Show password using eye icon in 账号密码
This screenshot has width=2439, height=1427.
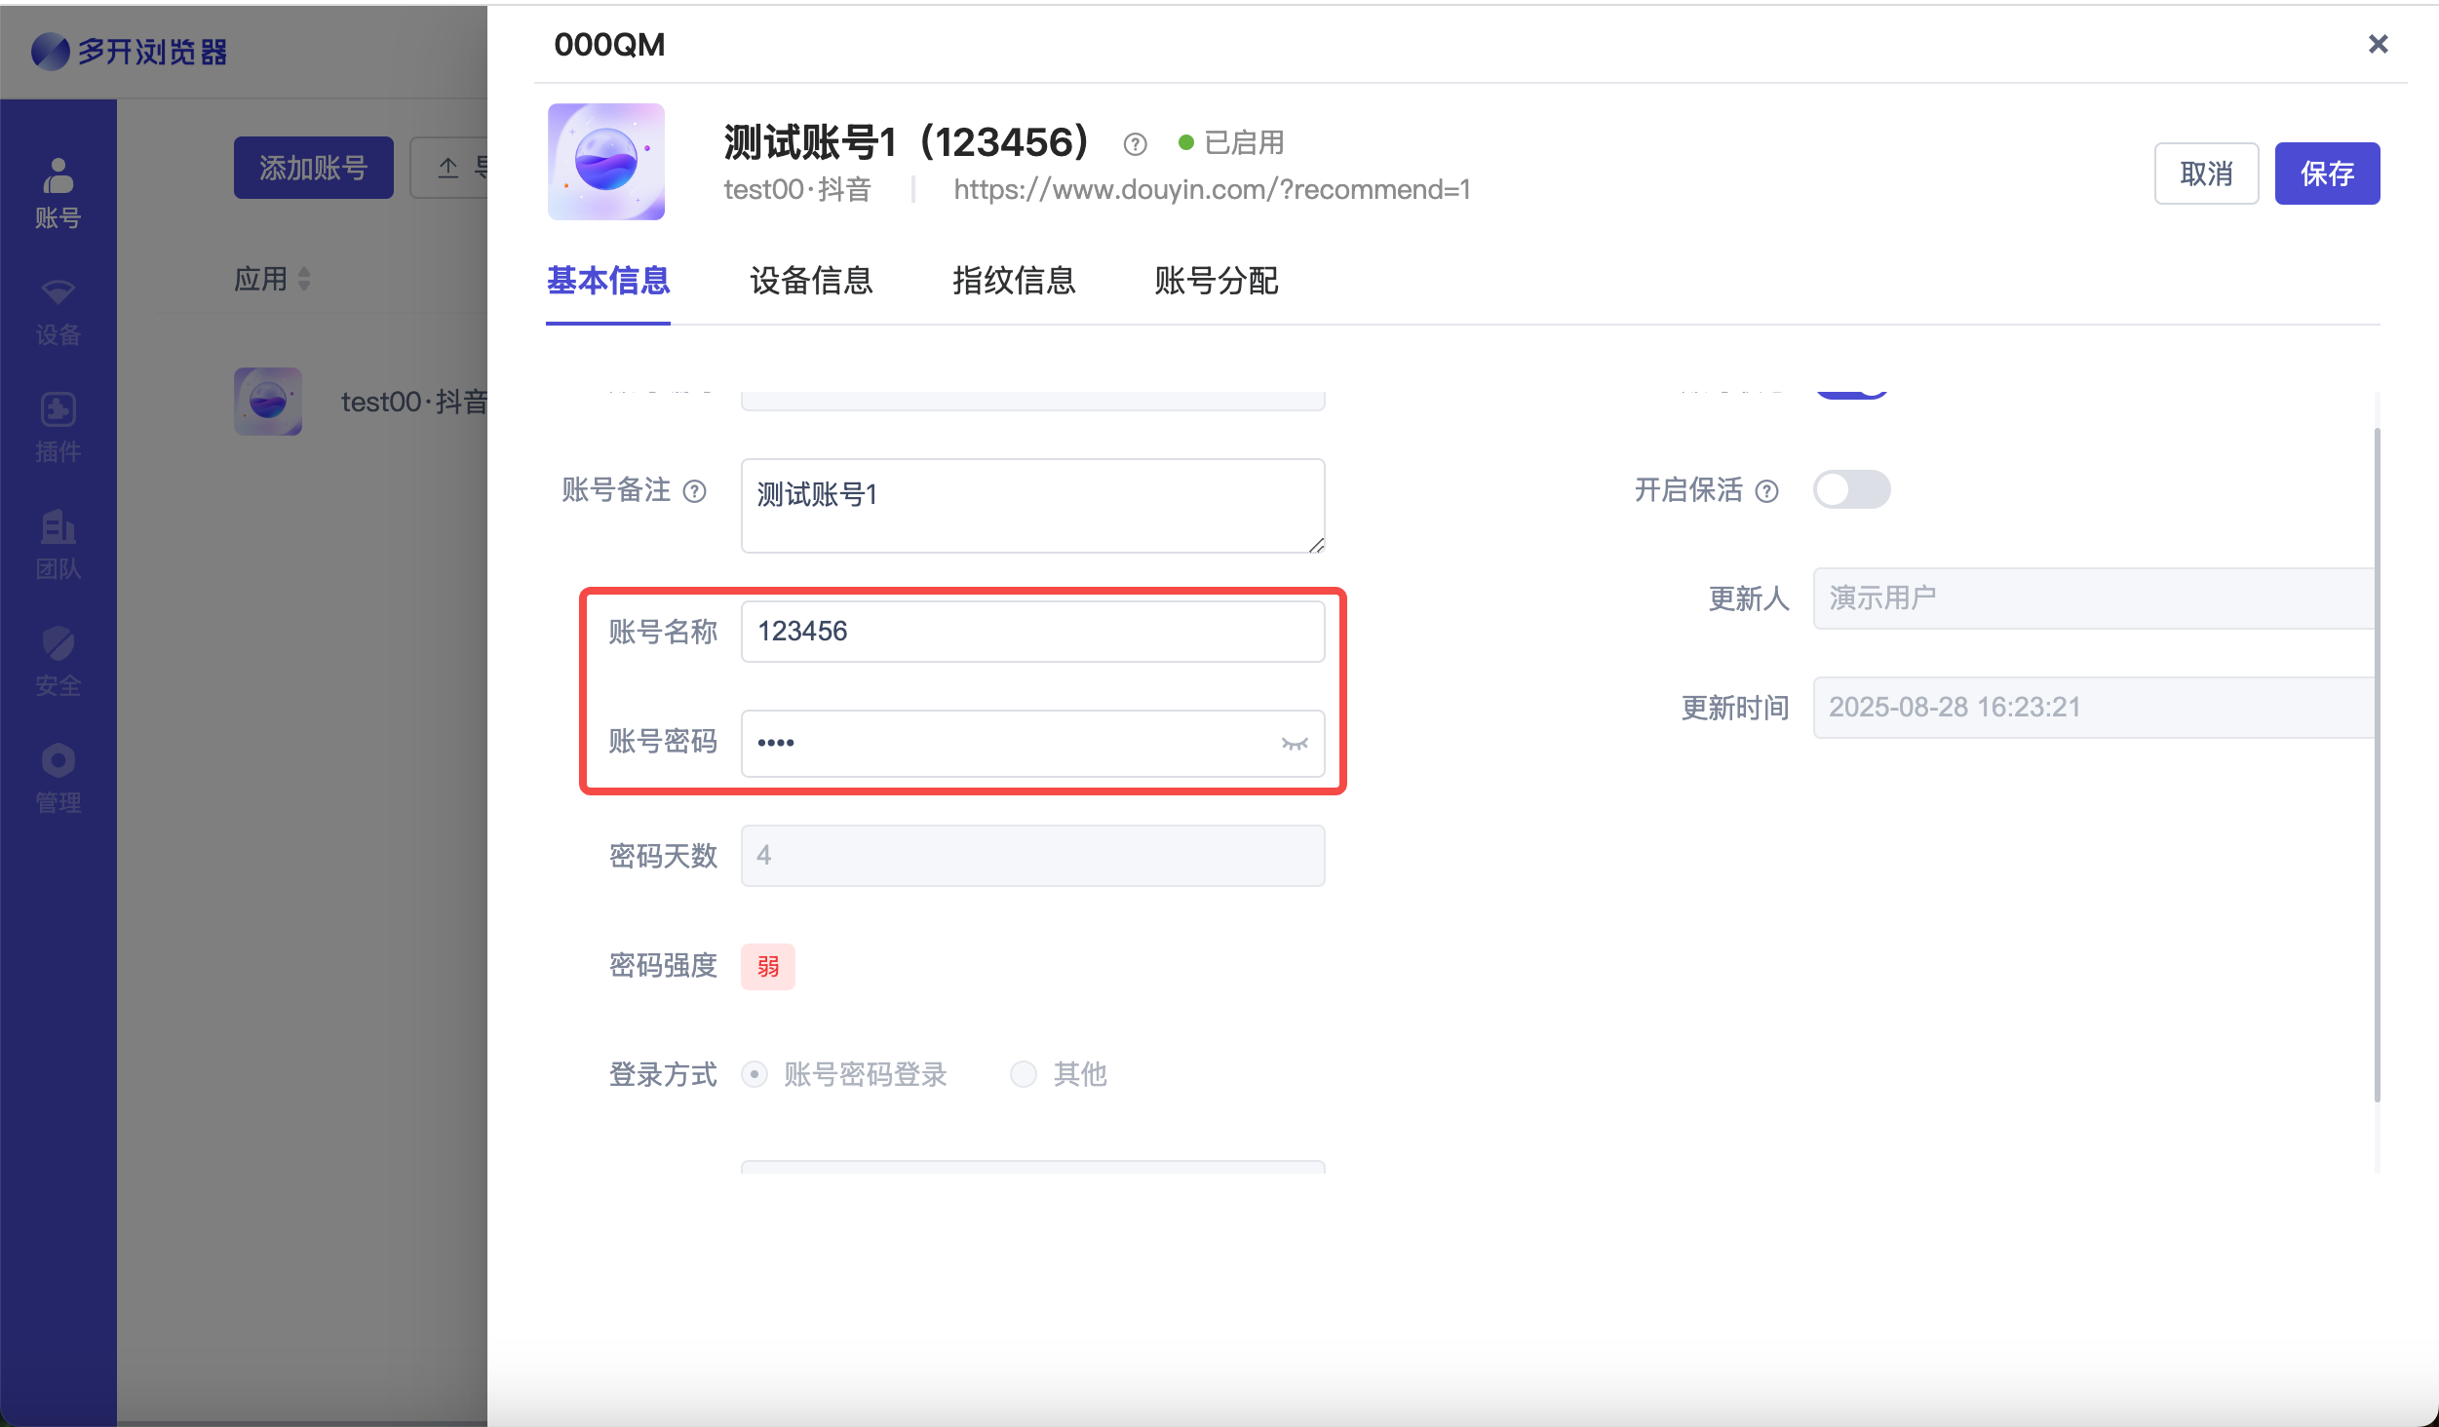coord(1294,744)
